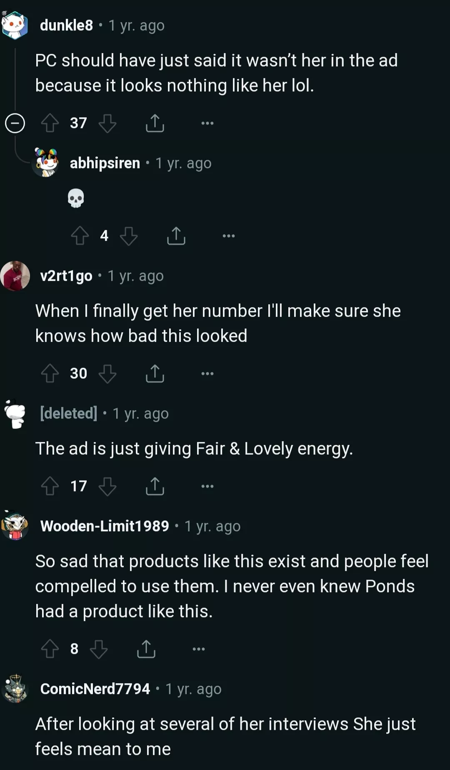
Task: Open Wooden-Limit1989's profile link
Action: pos(105,526)
